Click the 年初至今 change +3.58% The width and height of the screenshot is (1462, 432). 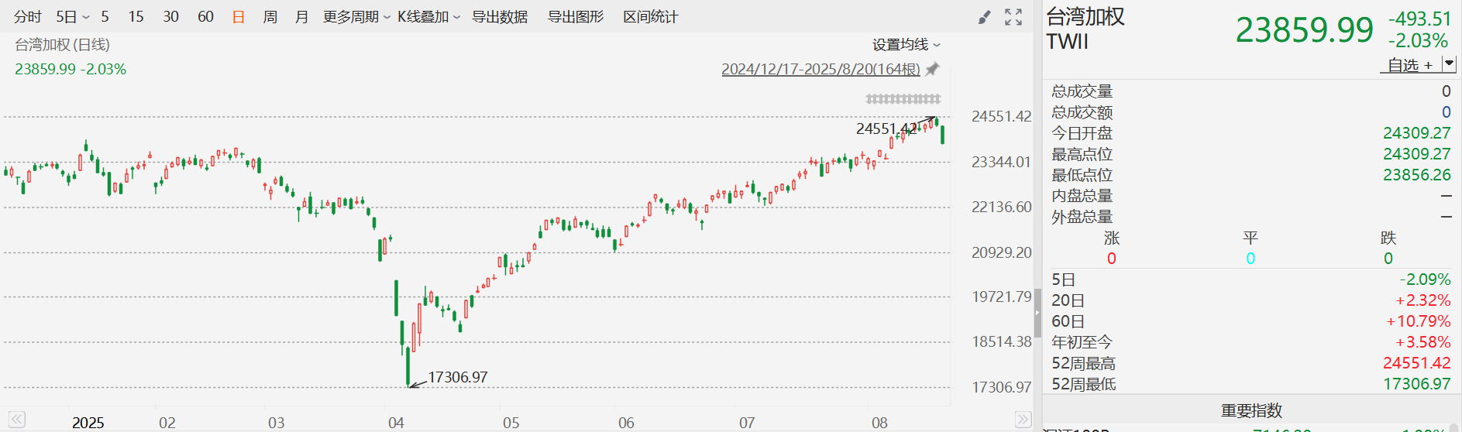1423,342
